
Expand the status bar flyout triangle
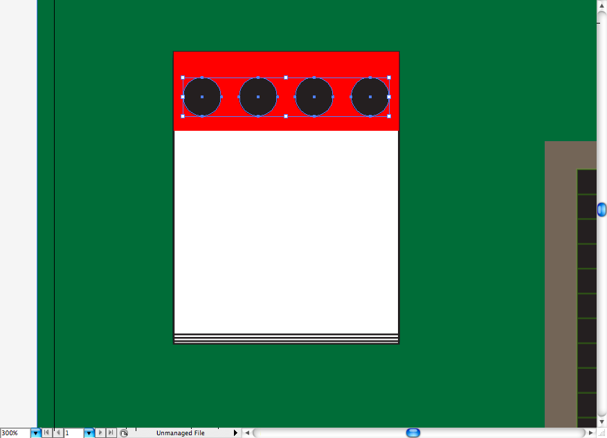[x=235, y=432]
